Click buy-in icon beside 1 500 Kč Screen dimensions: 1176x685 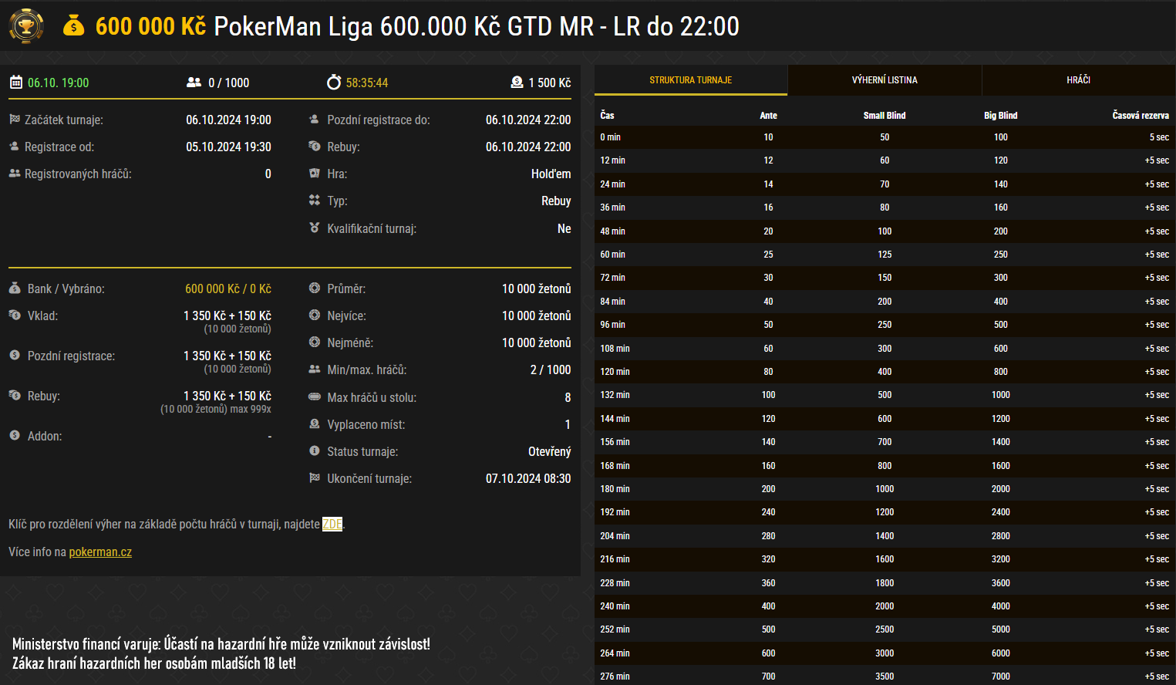coord(517,82)
